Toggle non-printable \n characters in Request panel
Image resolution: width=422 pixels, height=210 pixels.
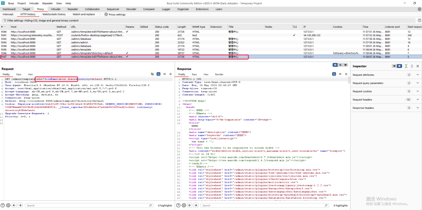point(165,74)
